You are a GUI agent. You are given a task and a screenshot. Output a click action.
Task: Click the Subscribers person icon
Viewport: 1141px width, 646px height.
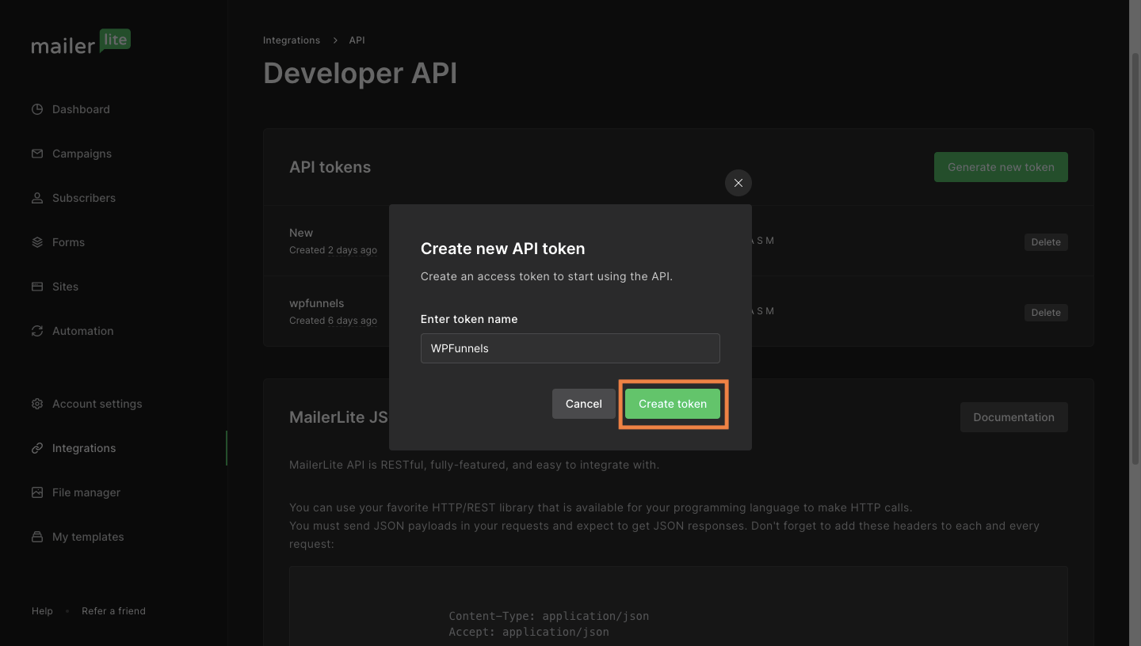(37, 198)
